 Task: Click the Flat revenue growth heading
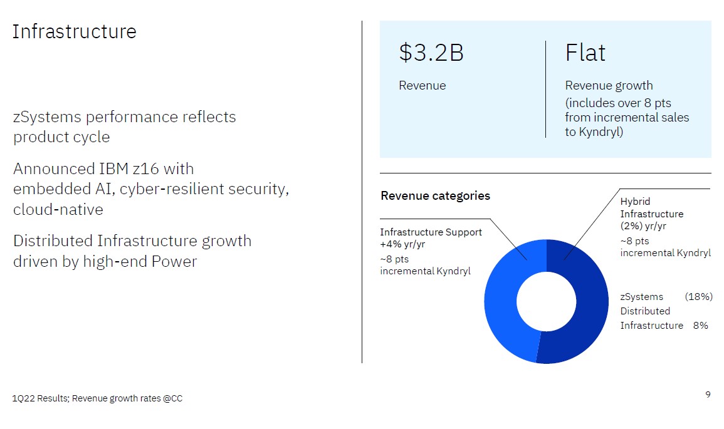[585, 53]
